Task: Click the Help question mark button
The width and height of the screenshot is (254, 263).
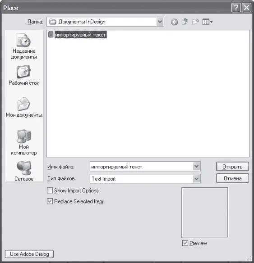Action: pyautogui.click(x=236, y=8)
